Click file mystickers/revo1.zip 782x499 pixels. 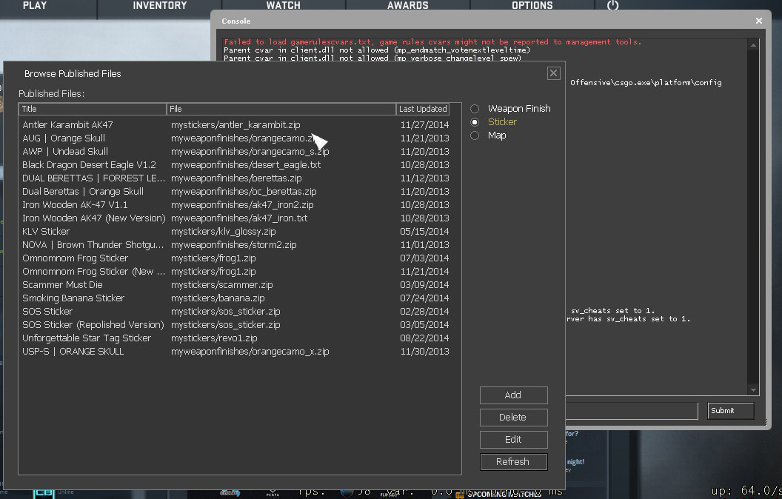coord(214,338)
